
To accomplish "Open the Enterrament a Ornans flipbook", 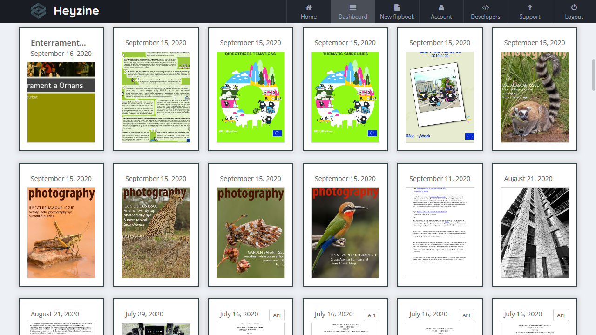I will [61, 102].
